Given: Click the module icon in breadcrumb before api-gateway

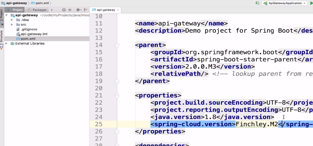Looking at the screenshot, I should (3, 3).
